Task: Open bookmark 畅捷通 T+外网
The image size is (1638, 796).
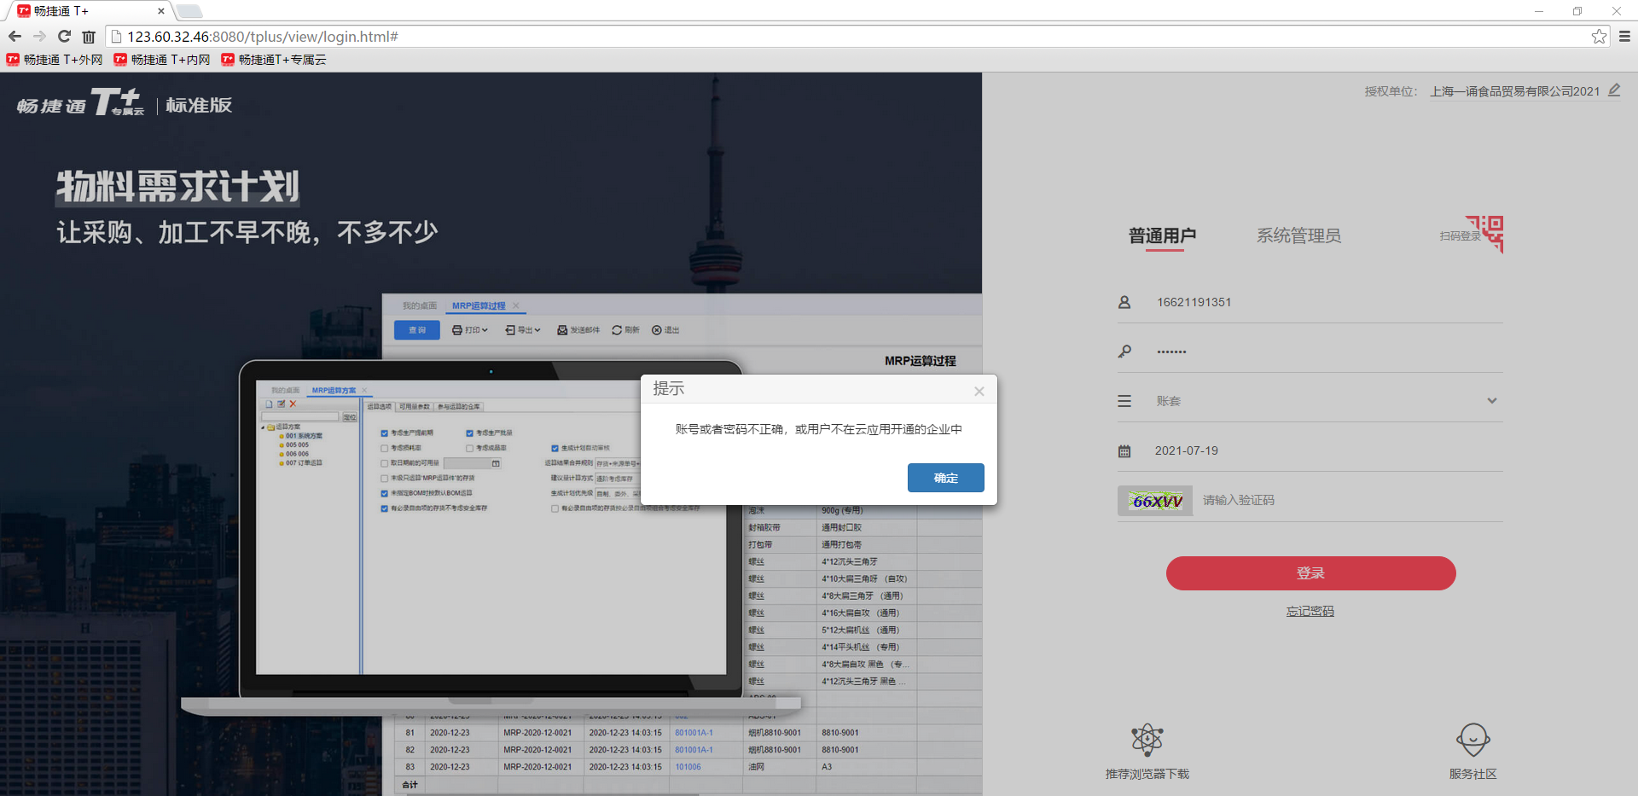Action: (55, 60)
